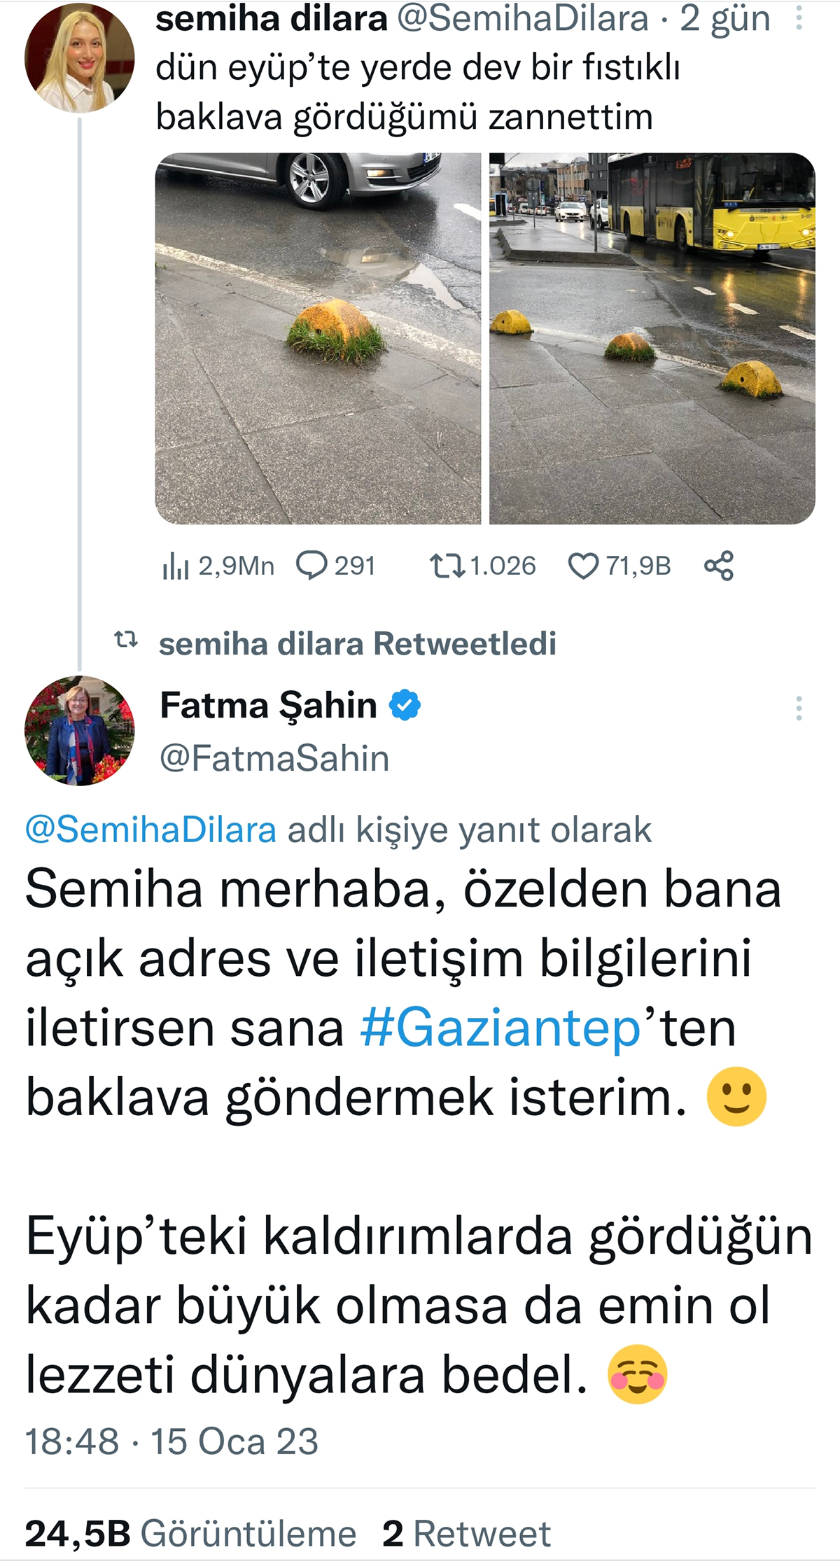Viewport: 840px width, 1566px height.
Task: Click the Fatma Şahin display name
Action: (269, 705)
